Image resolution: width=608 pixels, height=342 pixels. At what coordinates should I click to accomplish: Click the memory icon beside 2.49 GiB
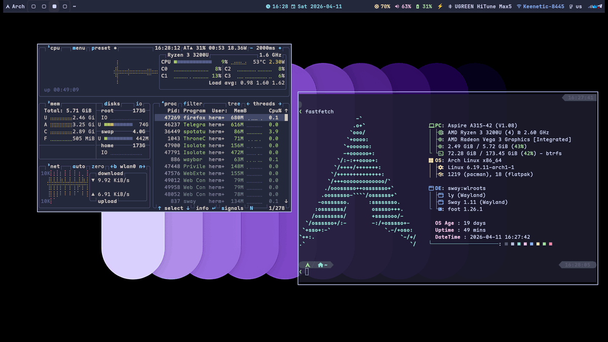(441, 146)
